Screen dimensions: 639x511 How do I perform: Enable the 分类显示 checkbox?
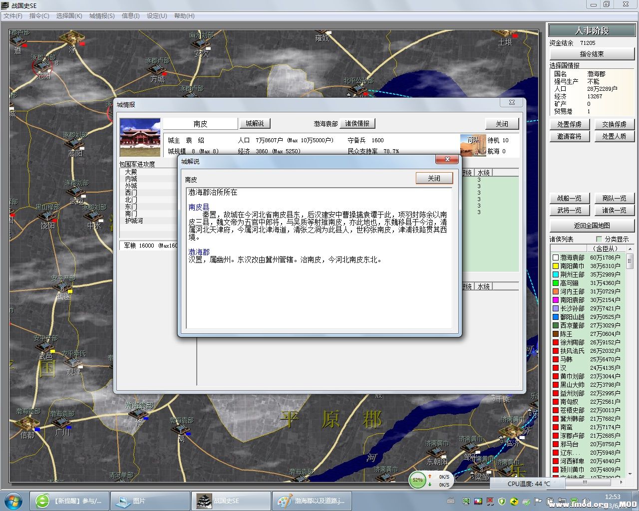[599, 239]
